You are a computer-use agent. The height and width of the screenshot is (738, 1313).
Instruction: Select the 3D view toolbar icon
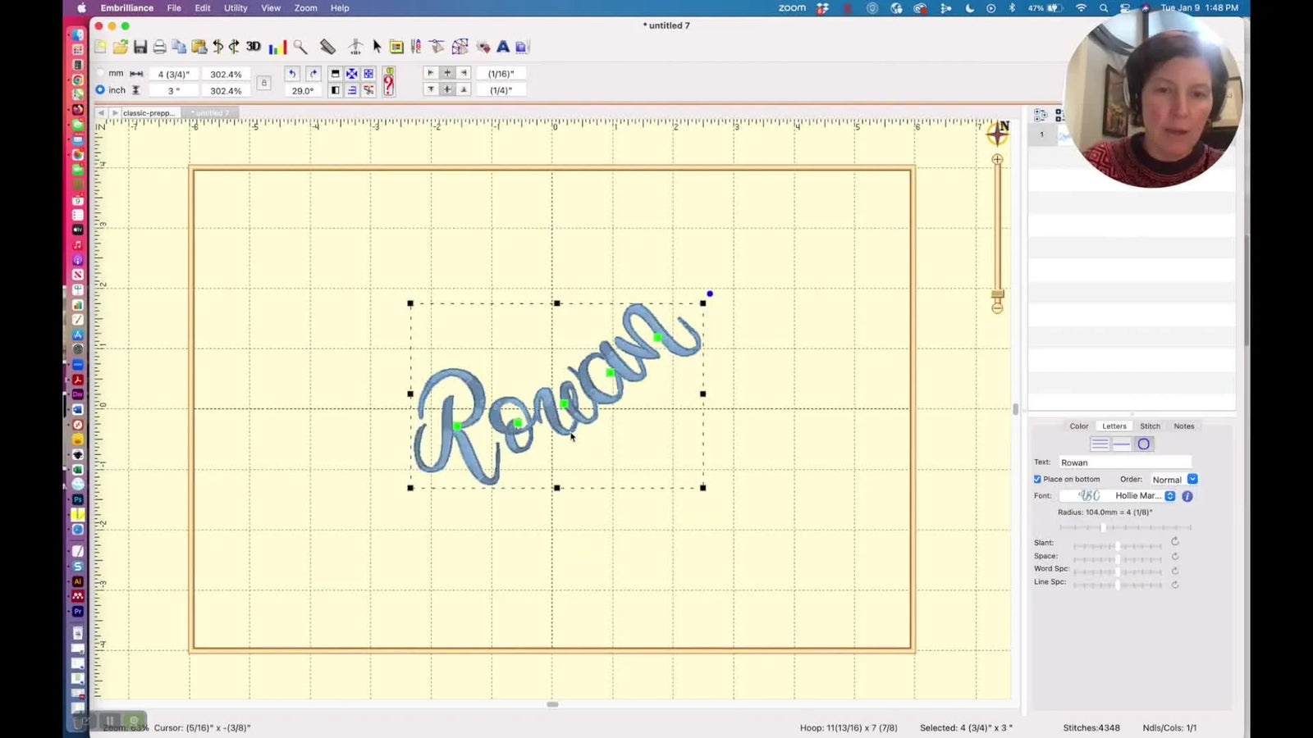click(252, 47)
